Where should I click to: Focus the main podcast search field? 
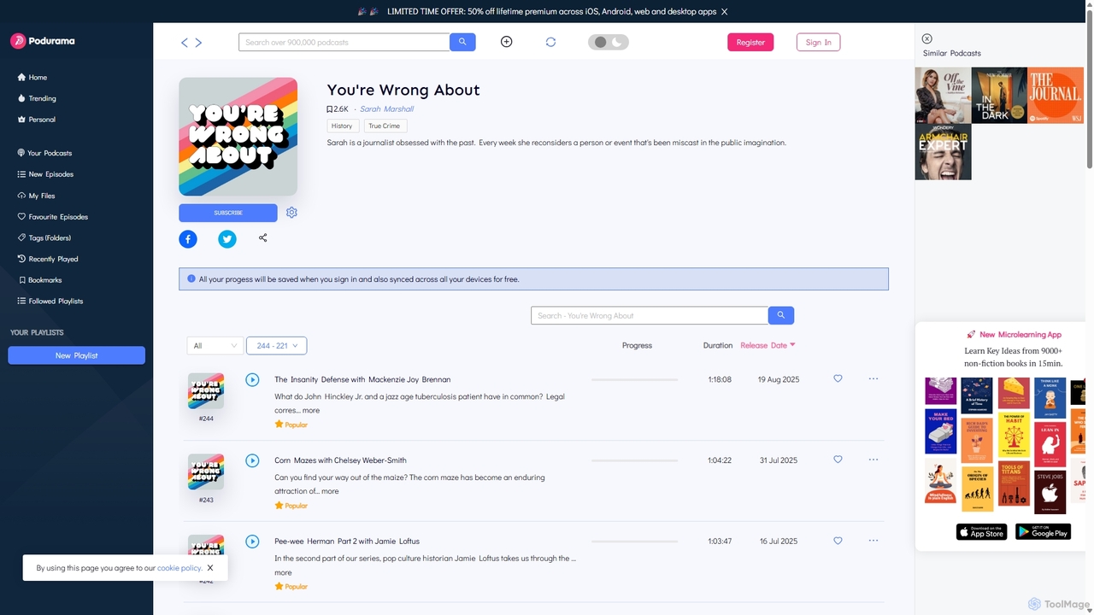[x=344, y=42]
